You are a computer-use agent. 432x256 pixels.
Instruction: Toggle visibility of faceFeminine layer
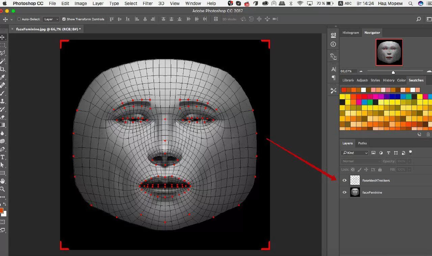pyautogui.click(x=344, y=192)
